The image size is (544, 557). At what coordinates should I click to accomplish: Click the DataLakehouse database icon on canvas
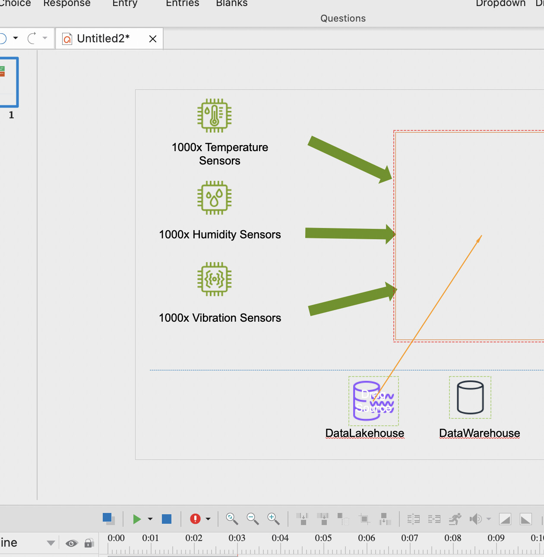[373, 401]
